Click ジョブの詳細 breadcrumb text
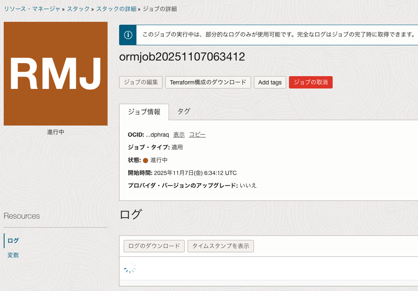This screenshot has height=291, width=418. click(160, 9)
